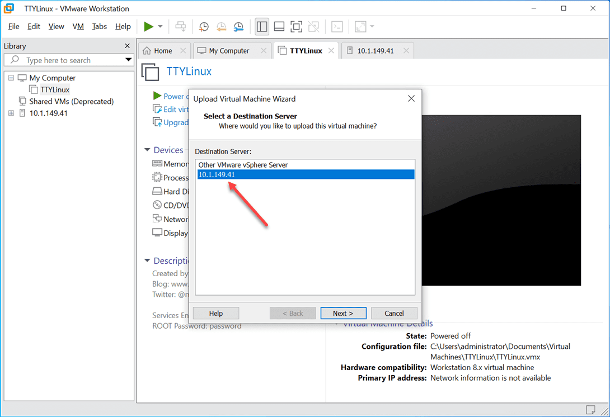Click the Enter Full Screen toolbar icon
Image resolution: width=610 pixels, height=417 pixels.
tap(297, 26)
